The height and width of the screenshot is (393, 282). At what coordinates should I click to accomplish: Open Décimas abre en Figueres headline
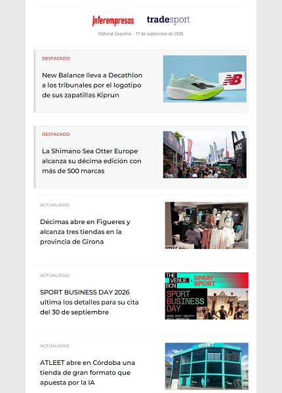coord(85,232)
